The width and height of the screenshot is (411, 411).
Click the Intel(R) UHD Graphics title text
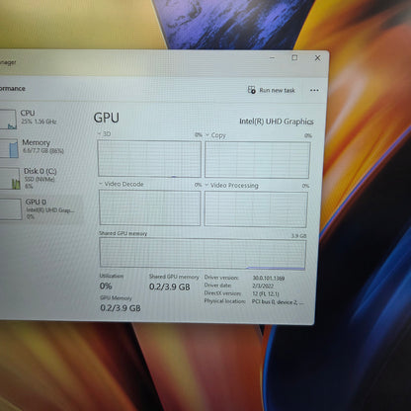tap(277, 122)
